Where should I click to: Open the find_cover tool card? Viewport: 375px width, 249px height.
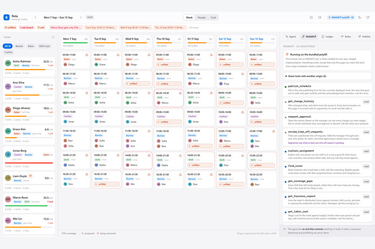point(327,169)
